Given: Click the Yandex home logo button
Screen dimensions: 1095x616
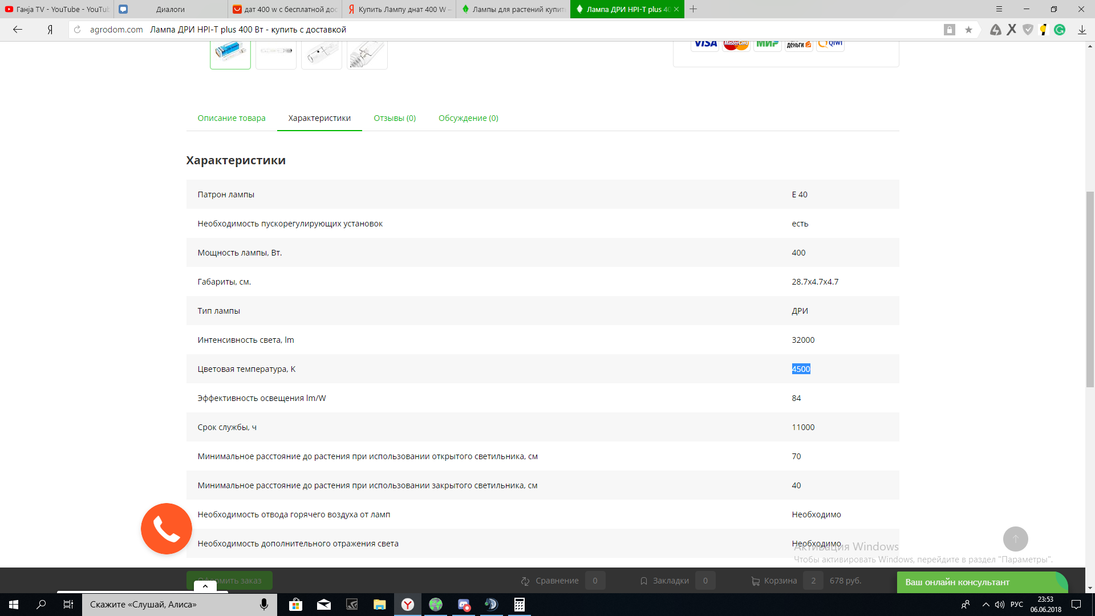Looking at the screenshot, I should [50, 30].
